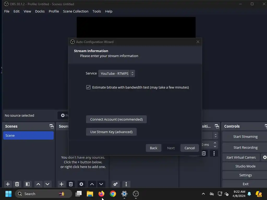The height and width of the screenshot is (200, 267).
Task: Click Exit in Controls panel
Action: point(245,184)
